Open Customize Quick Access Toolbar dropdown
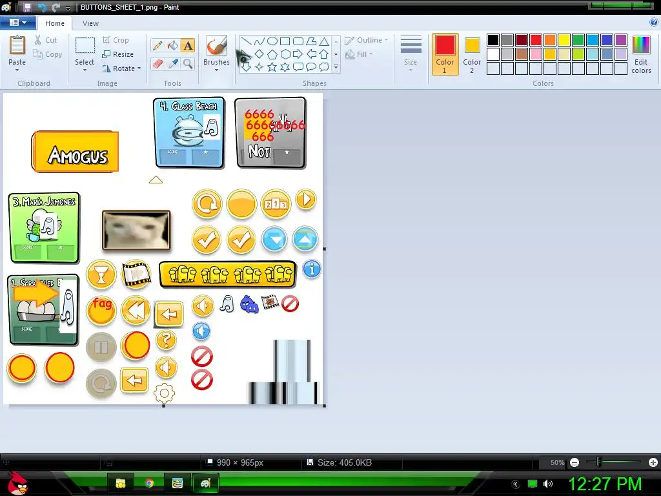661x496 pixels. [x=68, y=8]
